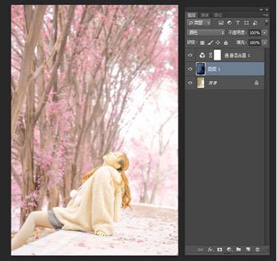This screenshot has height=261, width=277.
Task: Hide Layer 1 with its eye icon
Action: point(190,69)
